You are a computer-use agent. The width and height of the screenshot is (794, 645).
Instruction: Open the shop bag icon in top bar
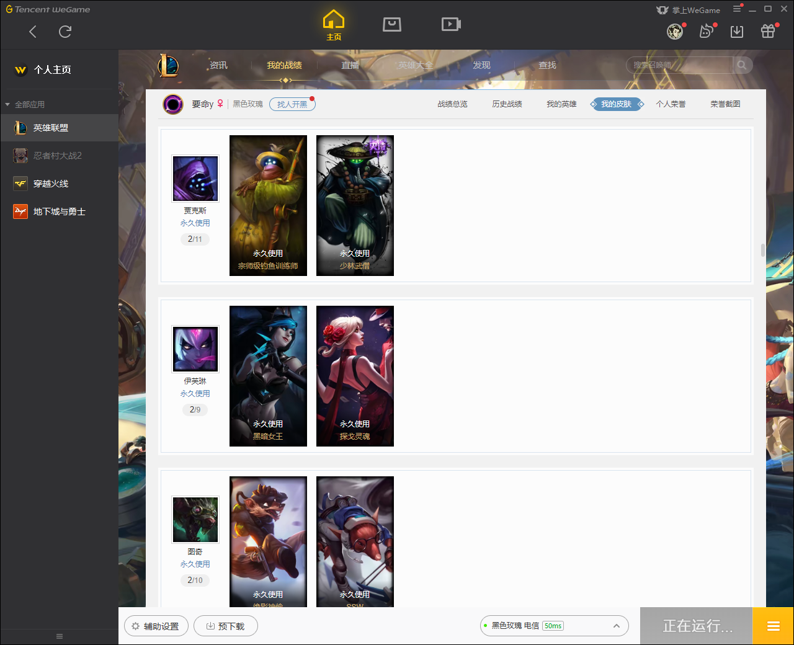click(392, 24)
